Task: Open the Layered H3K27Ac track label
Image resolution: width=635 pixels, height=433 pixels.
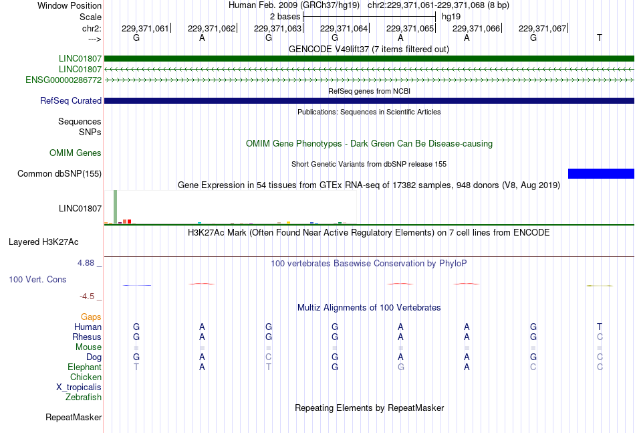Action: (x=43, y=242)
